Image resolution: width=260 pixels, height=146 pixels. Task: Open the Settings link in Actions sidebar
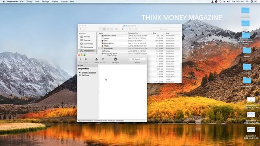pyautogui.click(x=85, y=75)
